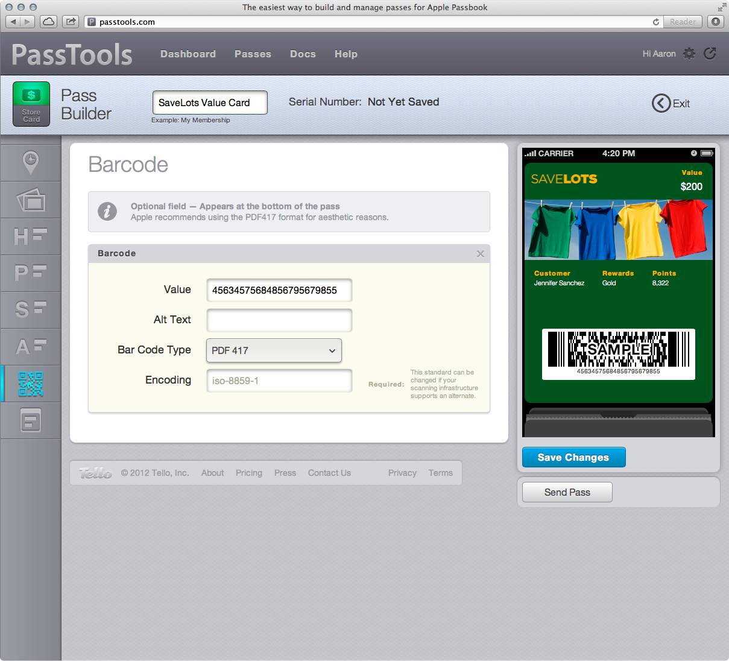Click the pass name field SaveLots Value Card
729x661 pixels.
[x=210, y=103]
